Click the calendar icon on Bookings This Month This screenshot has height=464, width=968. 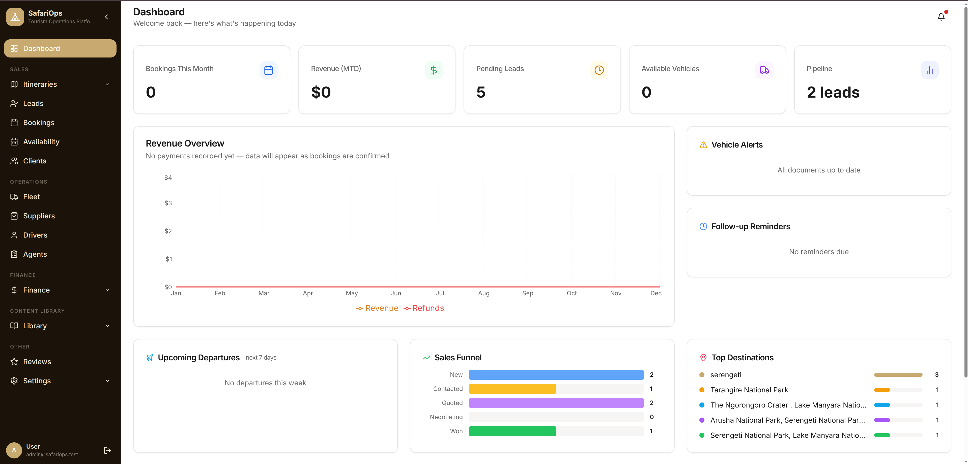pyautogui.click(x=268, y=70)
